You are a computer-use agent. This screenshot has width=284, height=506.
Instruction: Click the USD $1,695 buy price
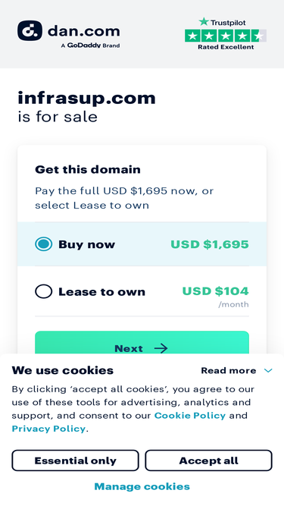pyautogui.click(x=210, y=244)
